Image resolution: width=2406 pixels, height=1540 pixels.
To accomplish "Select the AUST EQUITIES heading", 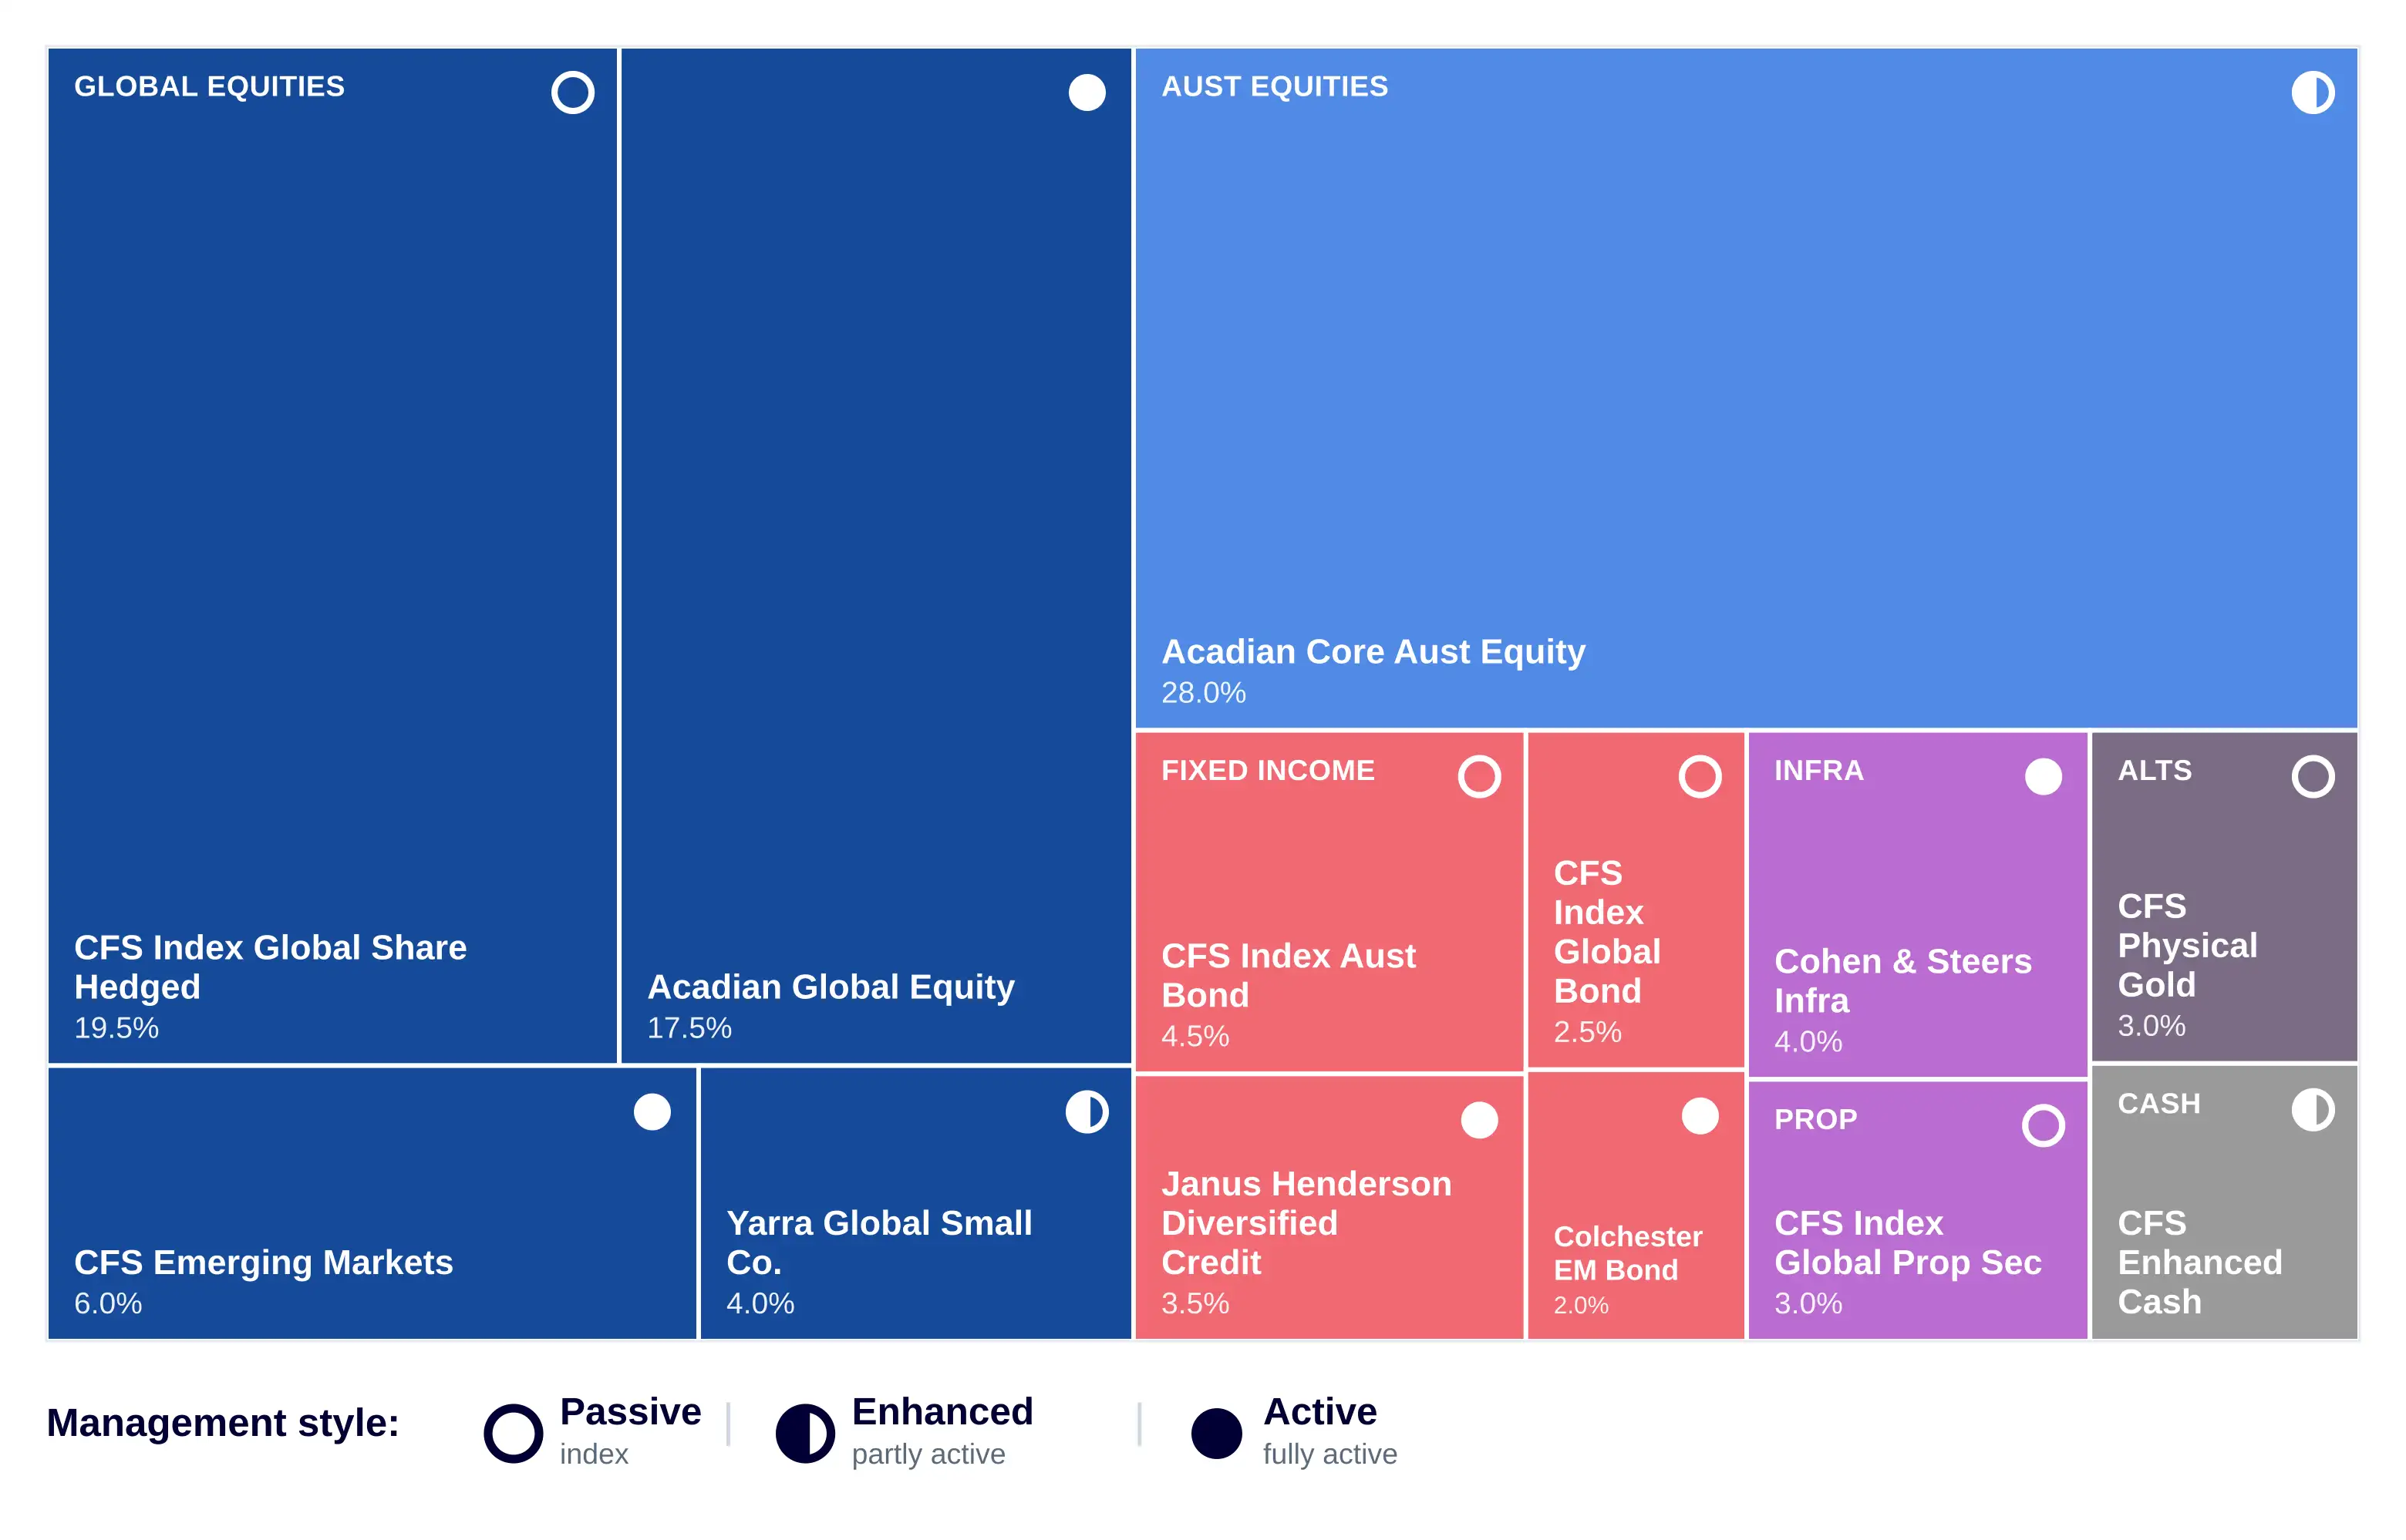I will coord(1275,87).
